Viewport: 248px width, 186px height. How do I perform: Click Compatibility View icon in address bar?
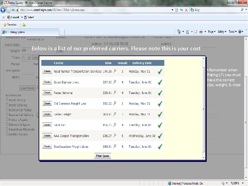tap(176, 10)
